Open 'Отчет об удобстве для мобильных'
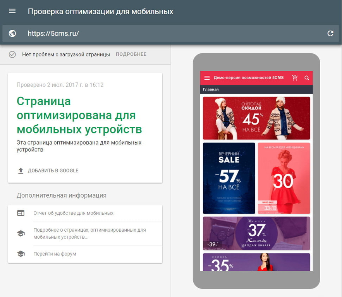This screenshot has height=297, width=342. (x=73, y=213)
